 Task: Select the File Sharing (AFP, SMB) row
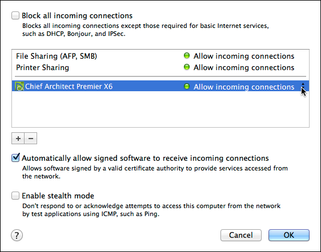click(160, 56)
